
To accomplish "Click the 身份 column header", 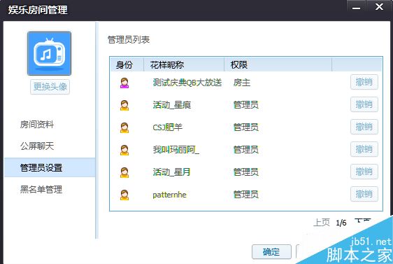I will point(127,64).
